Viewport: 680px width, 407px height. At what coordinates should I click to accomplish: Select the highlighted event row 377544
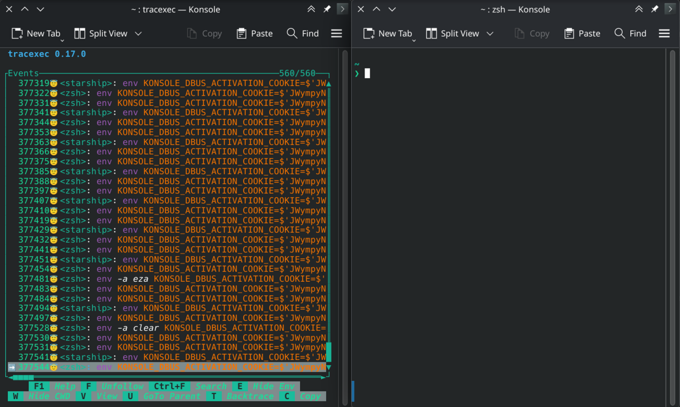coord(167,367)
